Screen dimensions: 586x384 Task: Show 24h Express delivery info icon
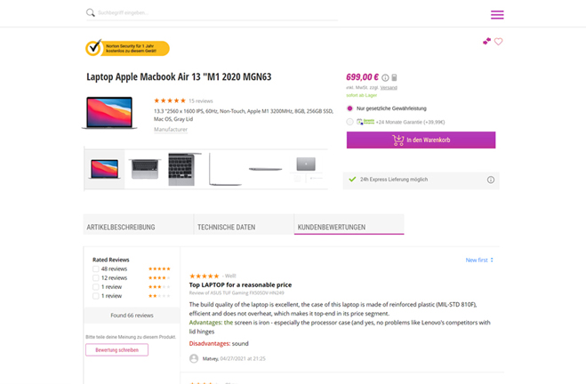[x=490, y=180]
